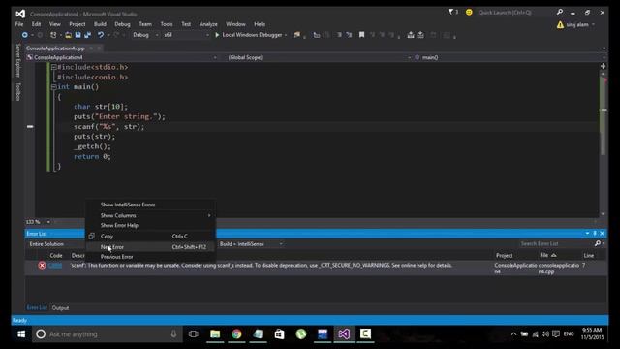Collapse the #include region outline toggle
Image resolution: width=620 pixels, height=349 pixels.
coord(53,67)
